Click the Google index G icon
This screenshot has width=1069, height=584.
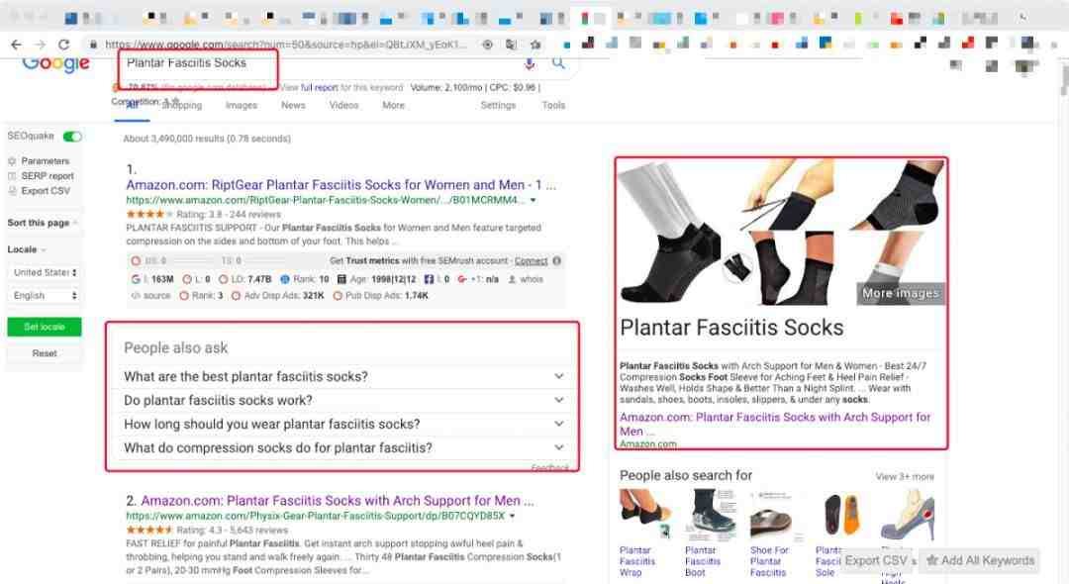click(135, 279)
